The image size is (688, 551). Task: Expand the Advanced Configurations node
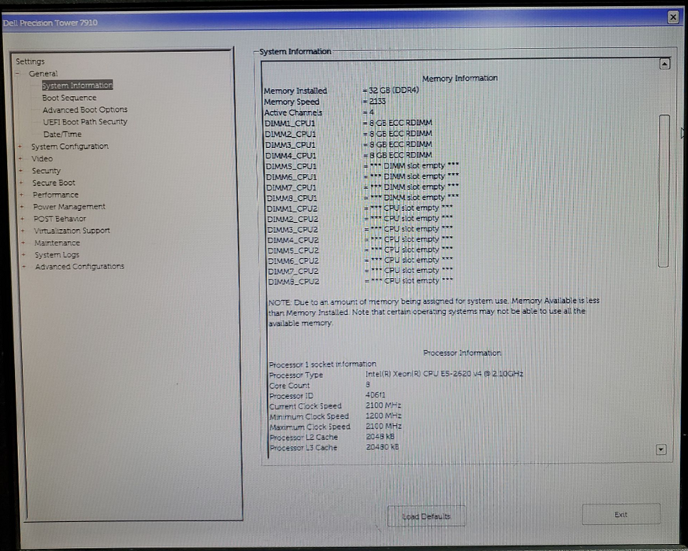click(x=24, y=267)
